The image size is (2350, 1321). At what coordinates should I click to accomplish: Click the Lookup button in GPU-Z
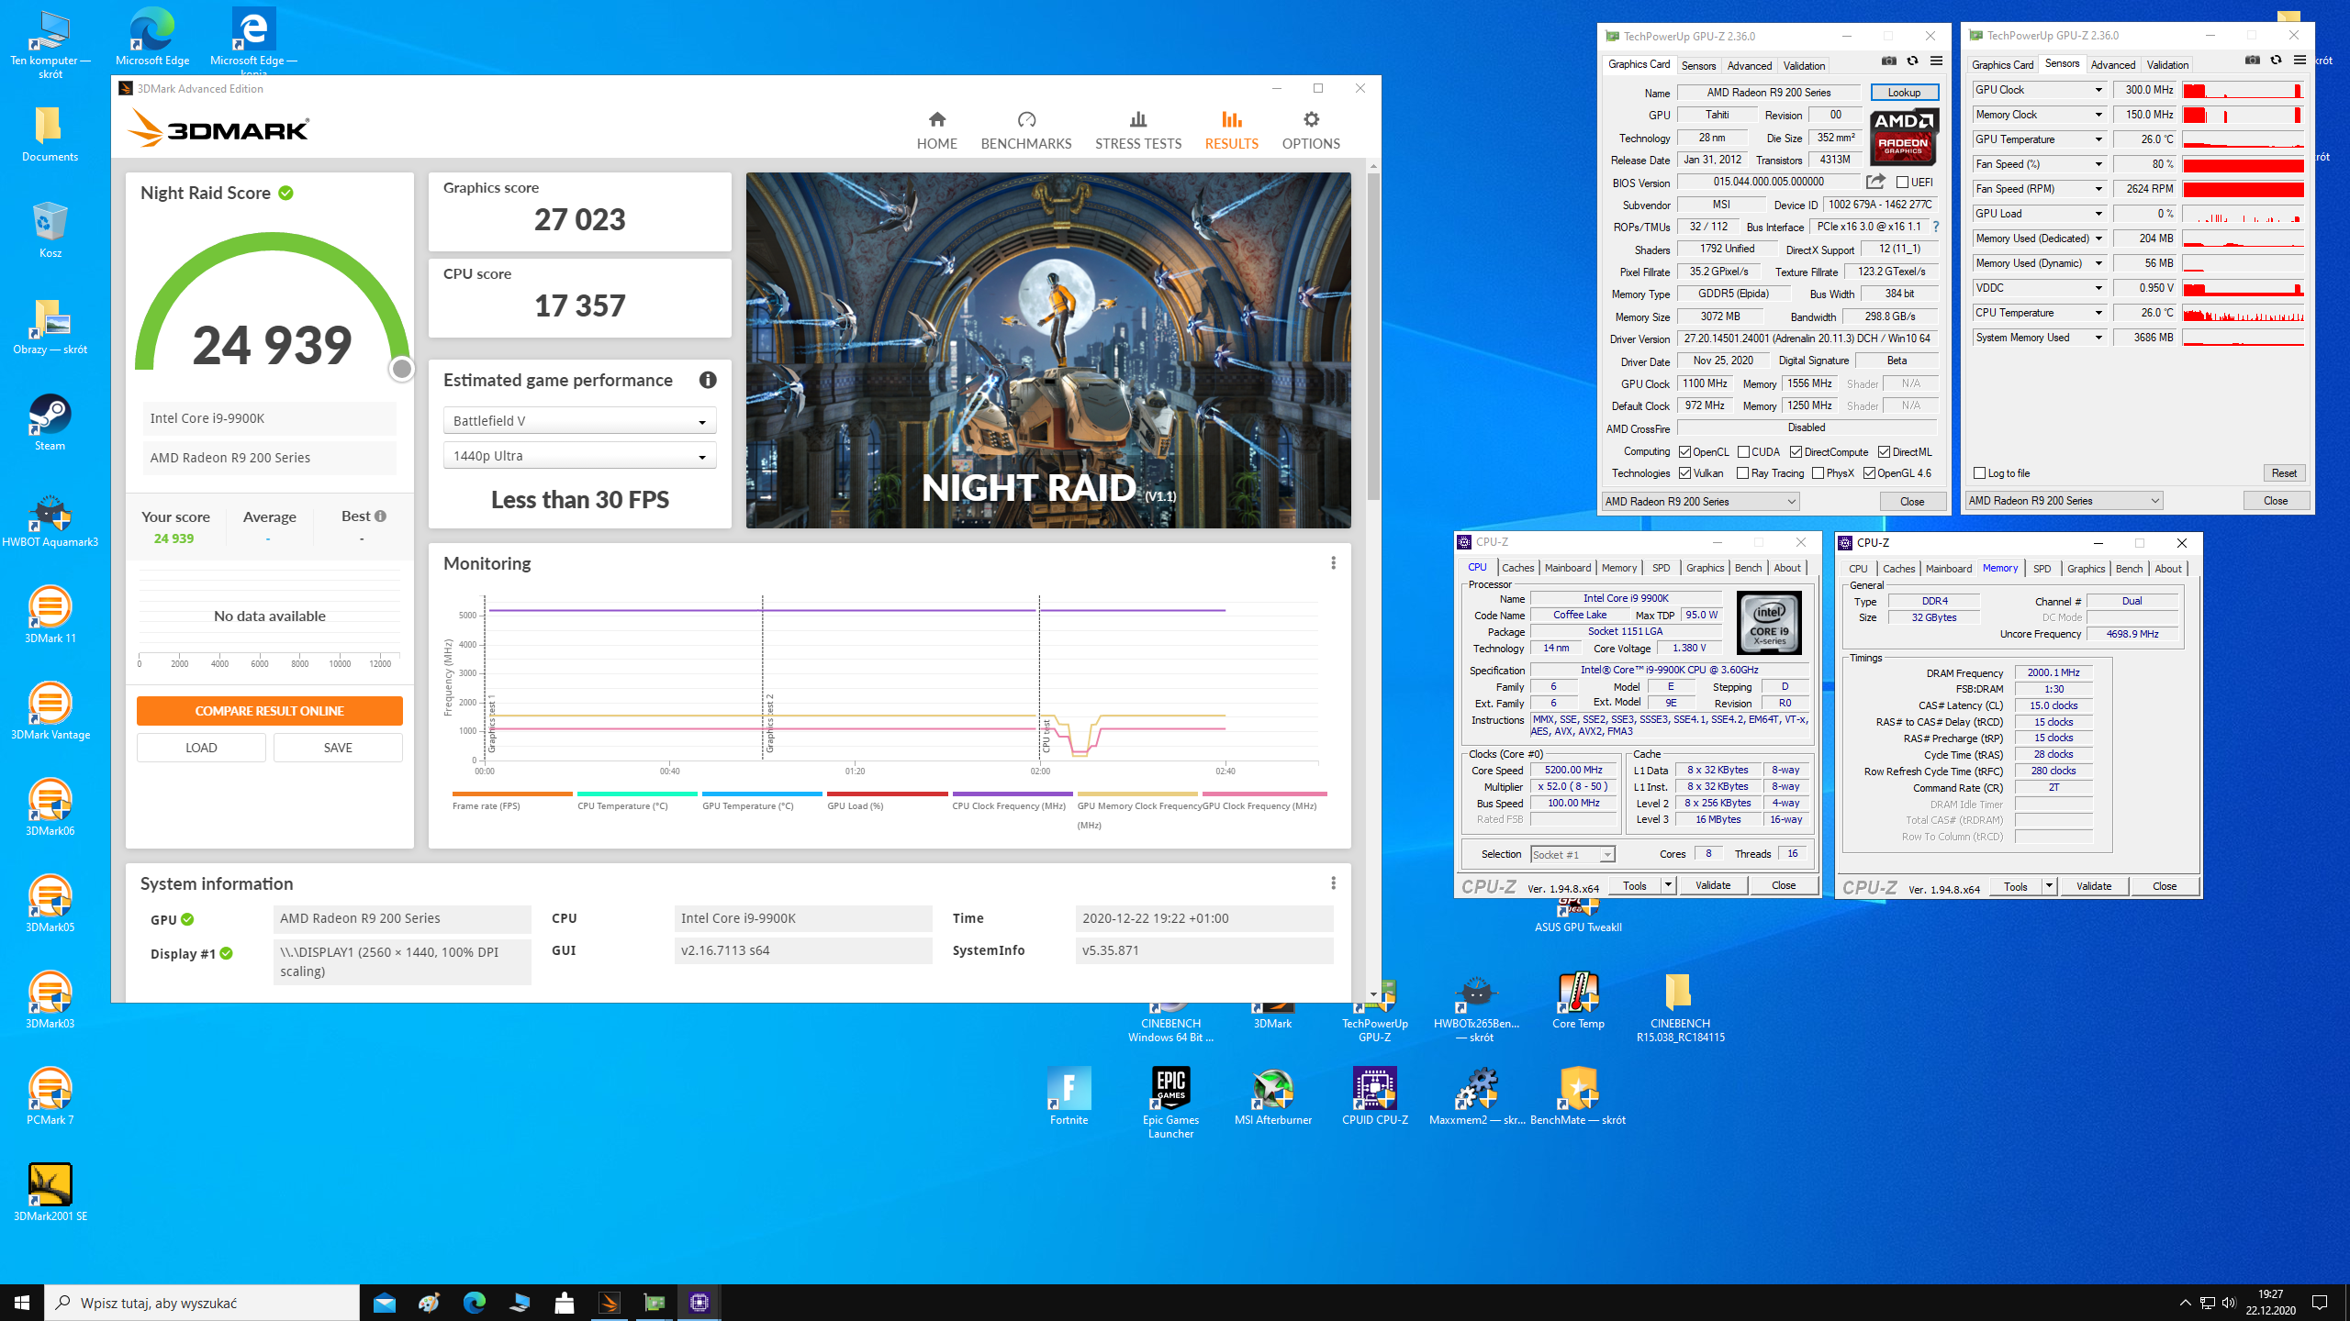click(1904, 93)
